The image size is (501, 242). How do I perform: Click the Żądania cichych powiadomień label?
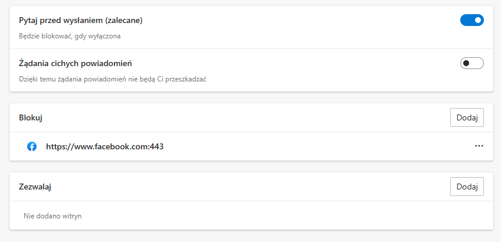click(x=76, y=64)
